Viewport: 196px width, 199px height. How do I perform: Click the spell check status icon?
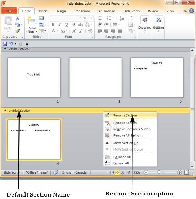pos(55,172)
